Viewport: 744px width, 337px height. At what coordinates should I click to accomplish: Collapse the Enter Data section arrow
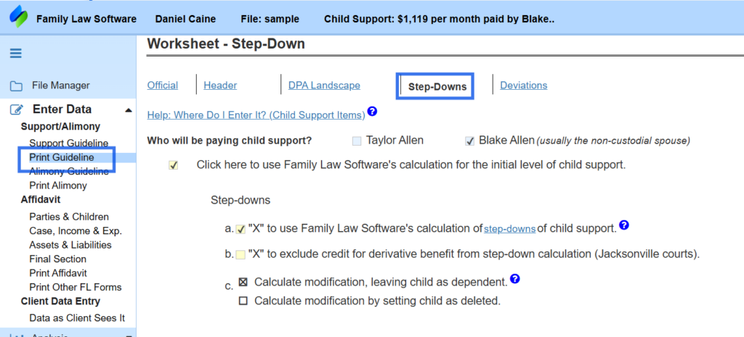pos(128,110)
